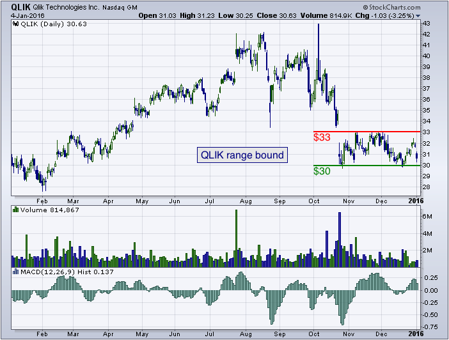
Task: Click the -0.75 MACD axis label
Action: pyautogui.click(x=430, y=327)
